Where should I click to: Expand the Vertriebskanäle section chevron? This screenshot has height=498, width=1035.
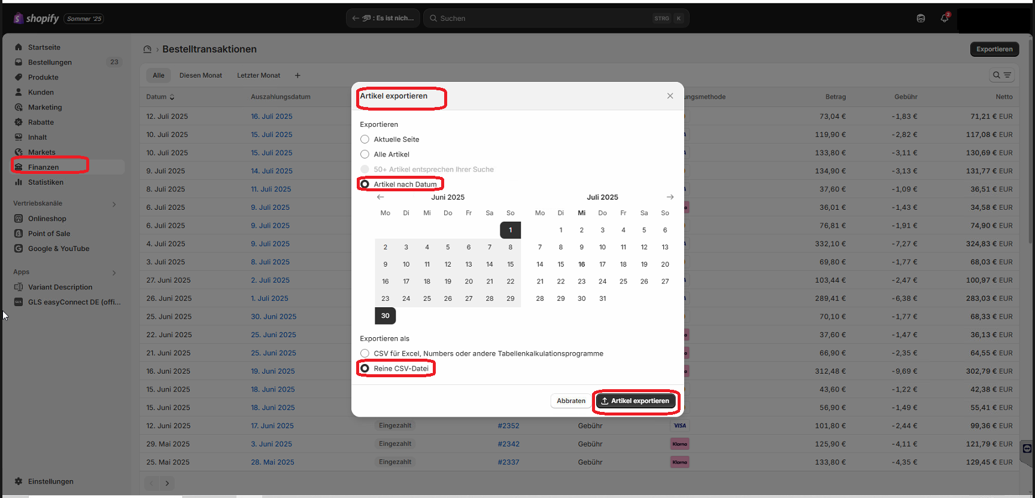[x=114, y=204]
